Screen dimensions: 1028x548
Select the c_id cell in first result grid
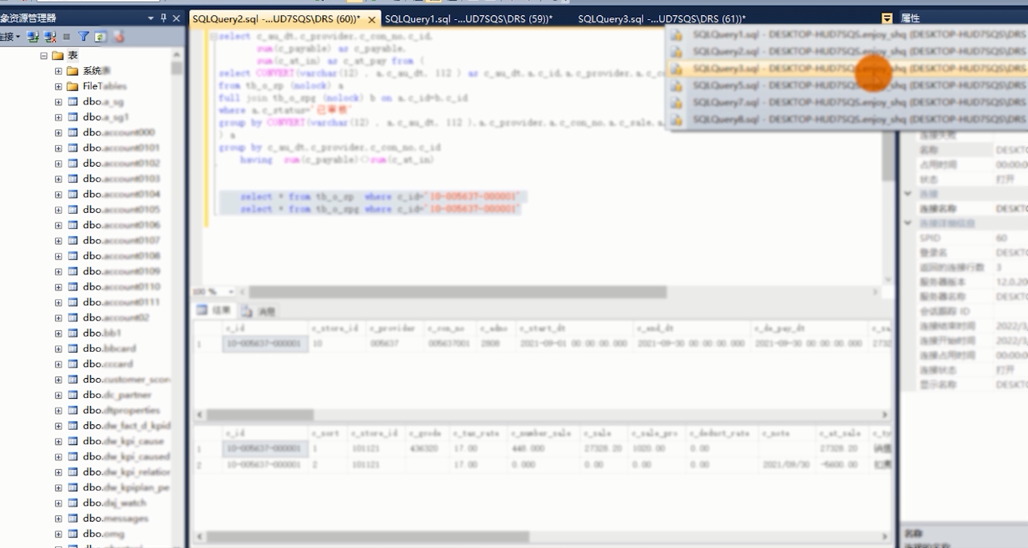(x=263, y=344)
